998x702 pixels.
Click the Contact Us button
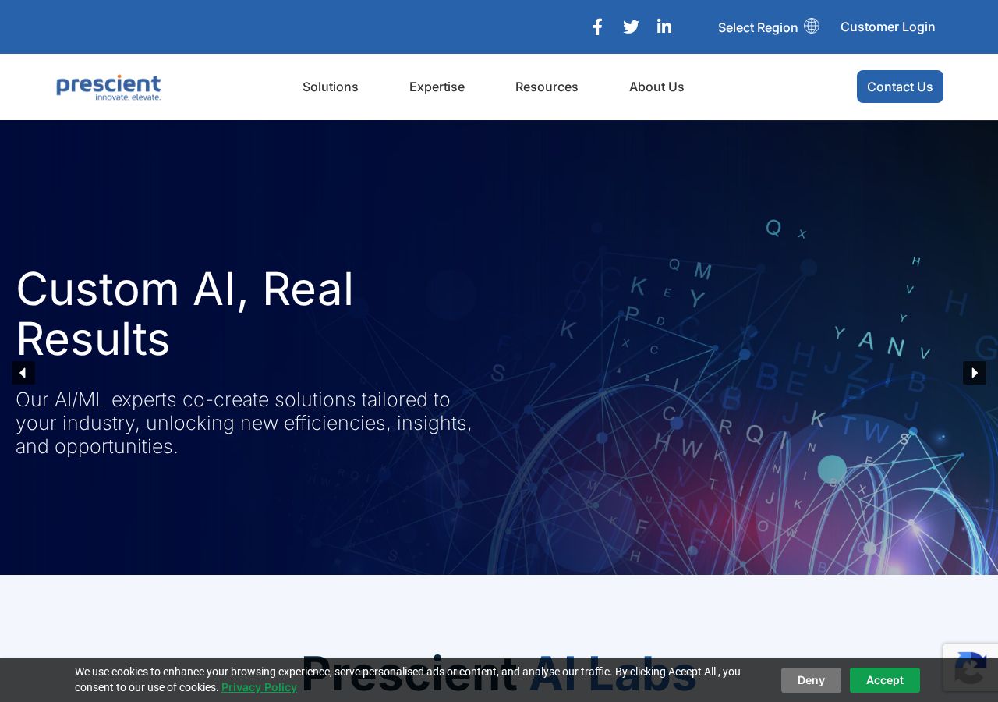[x=900, y=87]
